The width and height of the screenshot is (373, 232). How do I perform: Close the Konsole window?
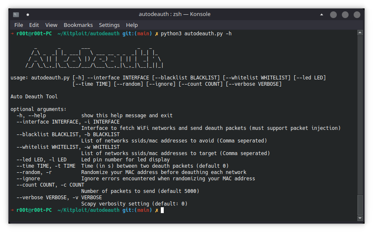tap(357, 15)
